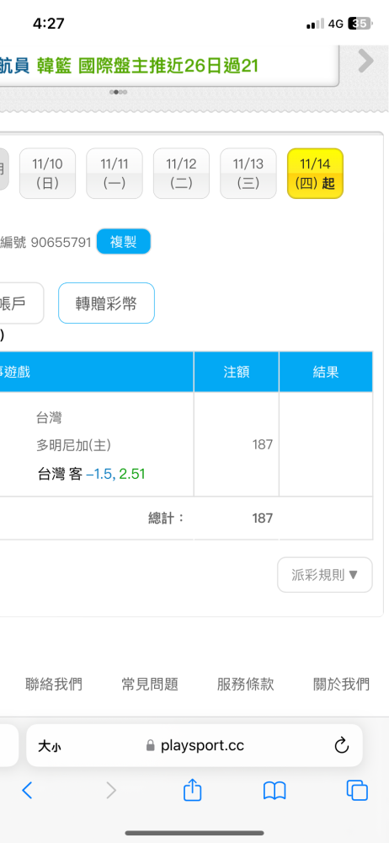Open the 聯絡我們 footer link
The height and width of the screenshot is (843, 389).
[54, 685]
